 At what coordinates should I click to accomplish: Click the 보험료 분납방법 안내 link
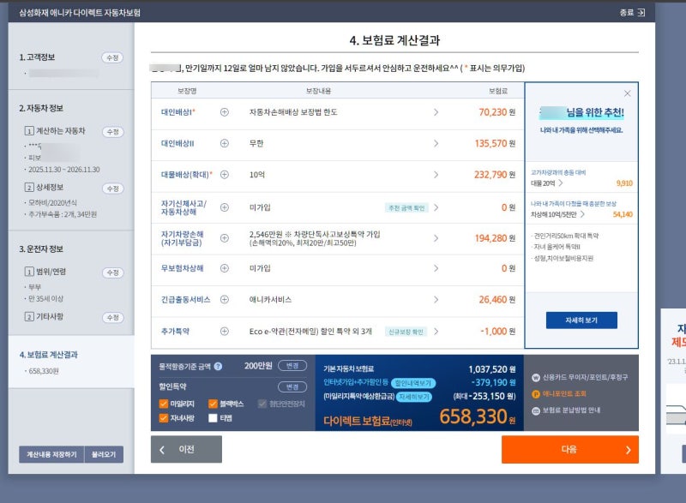[571, 410]
